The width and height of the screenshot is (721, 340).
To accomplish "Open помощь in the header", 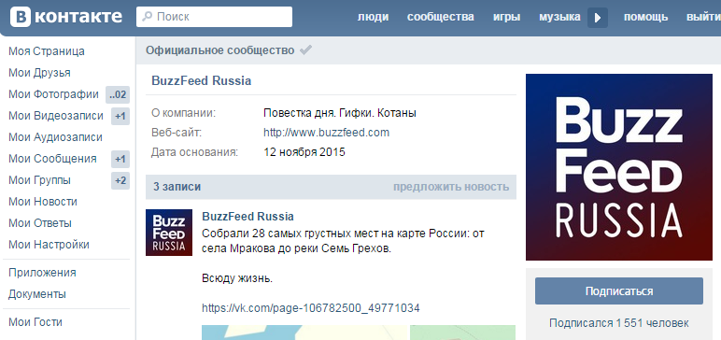I will point(645,17).
